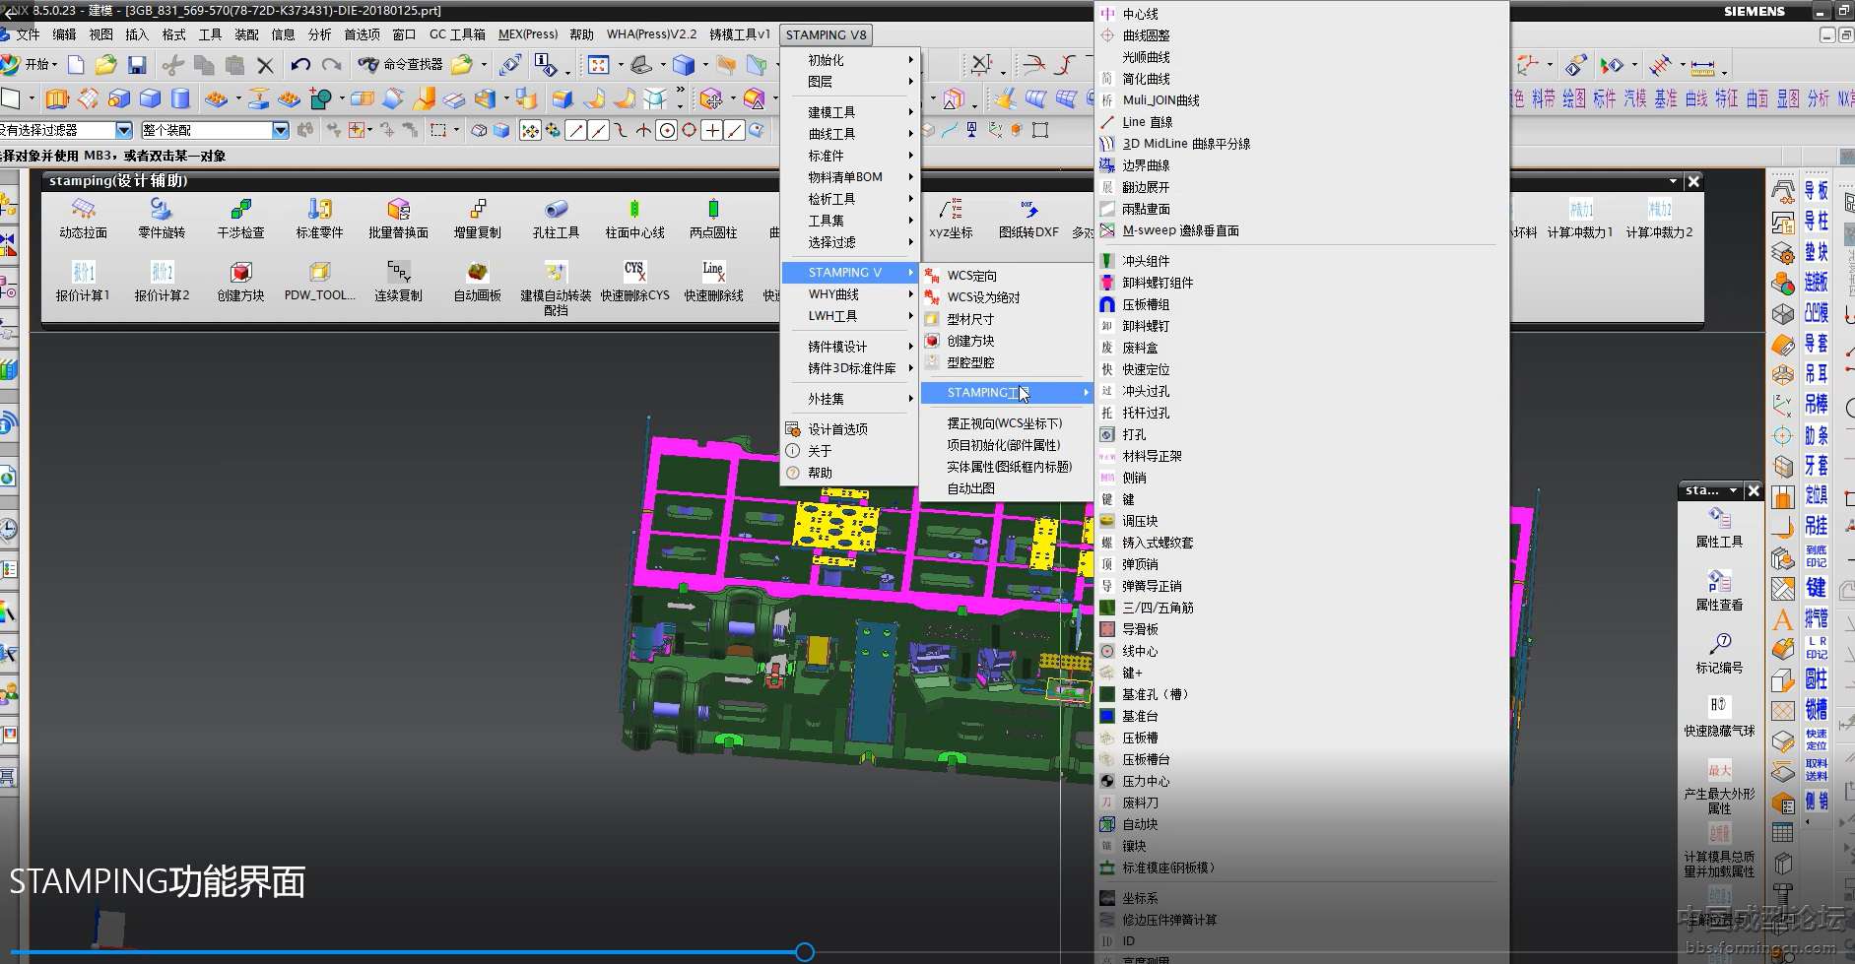Screen dimensions: 1855x964
Task: Open the MEX(Press) menu
Action: click(528, 34)
